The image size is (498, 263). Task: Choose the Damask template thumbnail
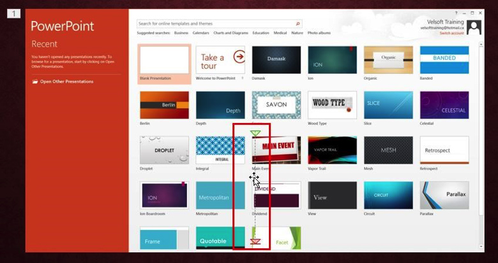pyautogui.click(x=276, y=60)
